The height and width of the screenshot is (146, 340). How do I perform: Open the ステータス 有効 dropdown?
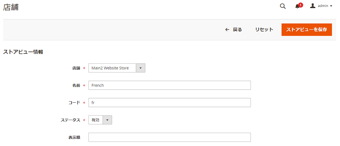(x=100, y=120)
